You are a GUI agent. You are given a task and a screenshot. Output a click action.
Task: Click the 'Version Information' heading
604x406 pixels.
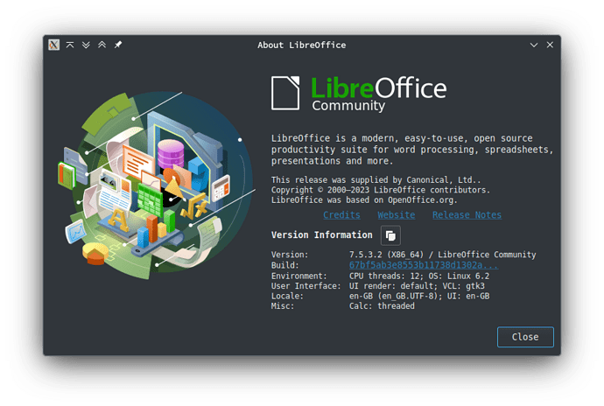(x=321, y=235)
